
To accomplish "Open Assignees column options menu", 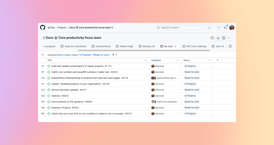I will (x=178, y=60).
